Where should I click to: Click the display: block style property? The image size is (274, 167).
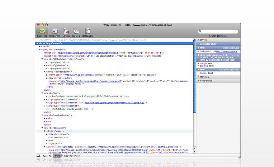(207, 73)
